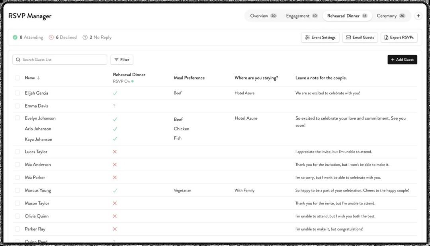The height and width of the screenshot is (246, 430).
Task: Click the magnifier icon in the search box
Action: click(x=18, y=60)
